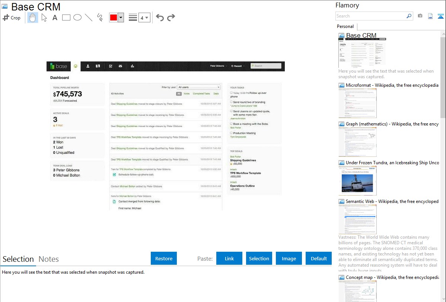446x302 pixels.
Task: Choose the arrow pointer tool
Action: click(44, 18)
